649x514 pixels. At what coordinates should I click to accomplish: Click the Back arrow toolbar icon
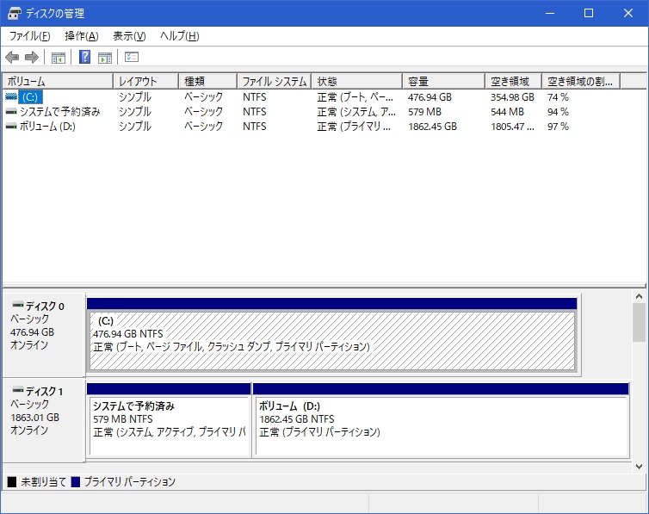pos(12,57)
